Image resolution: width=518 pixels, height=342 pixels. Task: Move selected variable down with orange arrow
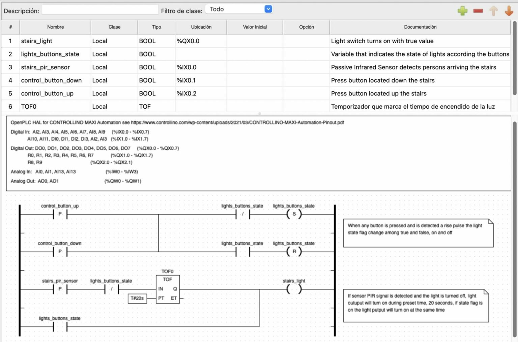pos(509,10)
